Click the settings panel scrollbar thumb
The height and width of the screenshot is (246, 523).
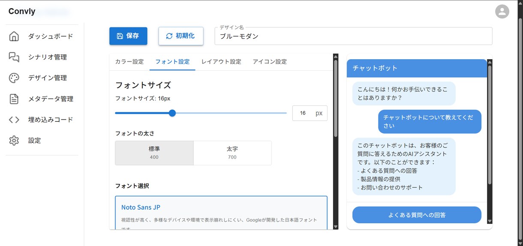(x=336, y=99)
